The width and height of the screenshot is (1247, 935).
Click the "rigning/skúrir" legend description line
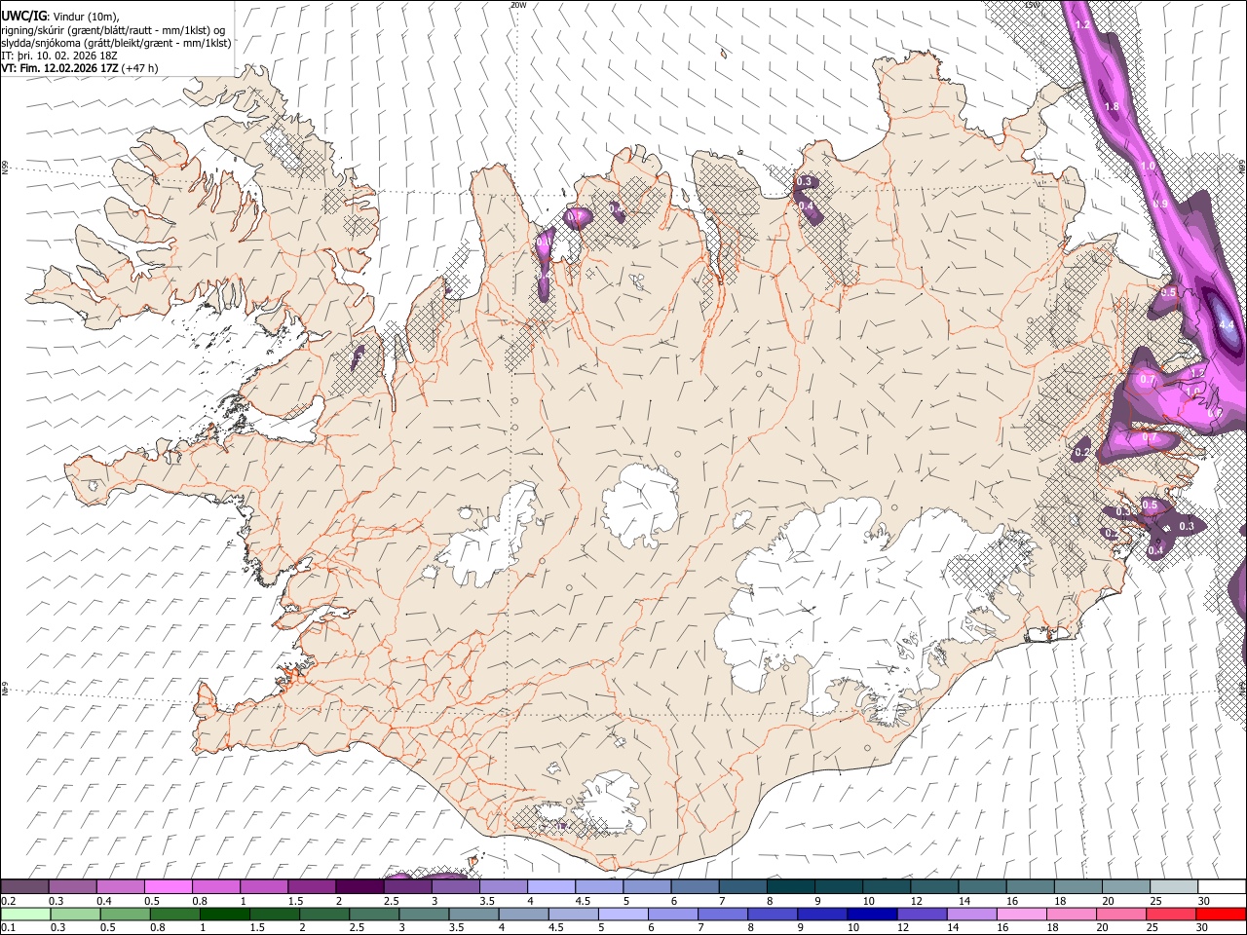tap(115, 30)
